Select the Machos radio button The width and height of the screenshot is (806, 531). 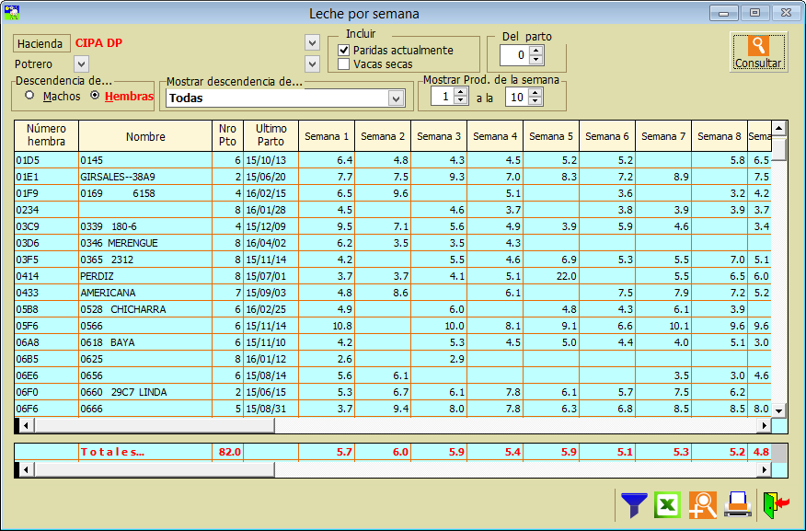30,96
